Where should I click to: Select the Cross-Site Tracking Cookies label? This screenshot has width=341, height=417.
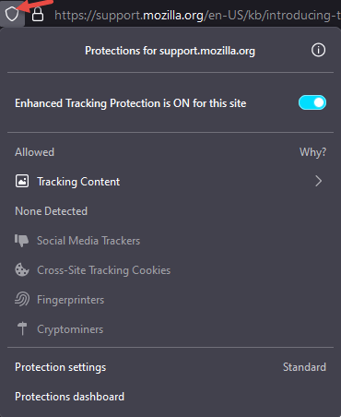[x=104, y=270]
